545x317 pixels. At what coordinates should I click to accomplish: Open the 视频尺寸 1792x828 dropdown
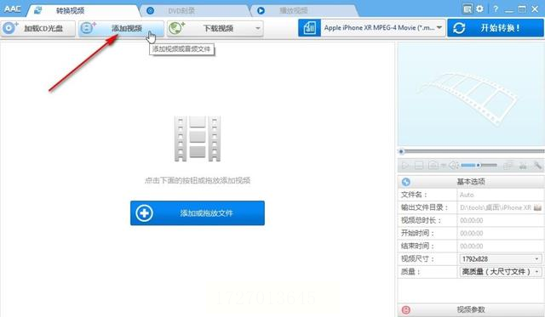coord(500,258)
